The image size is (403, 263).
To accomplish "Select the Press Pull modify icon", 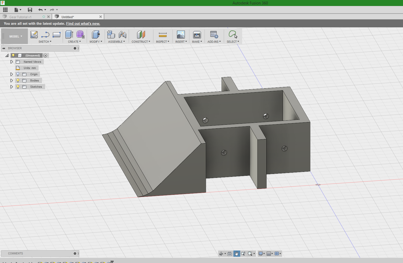I will [x=96, y=35].
